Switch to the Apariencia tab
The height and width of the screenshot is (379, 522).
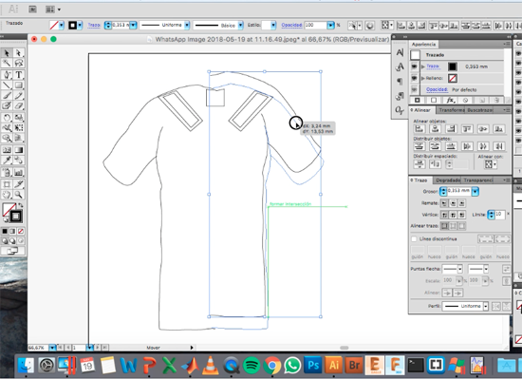[423, 45]
